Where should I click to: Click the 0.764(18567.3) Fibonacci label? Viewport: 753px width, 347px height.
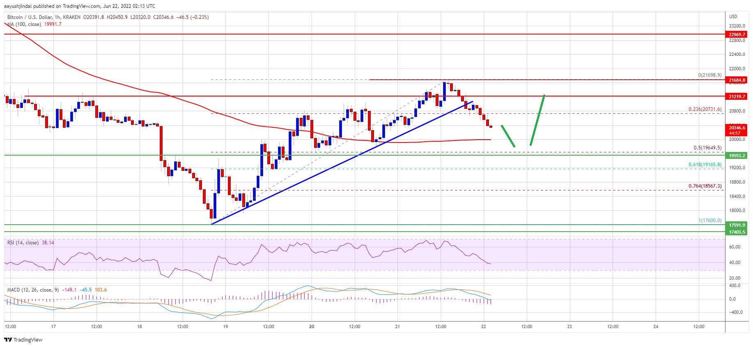click(705, 186)
